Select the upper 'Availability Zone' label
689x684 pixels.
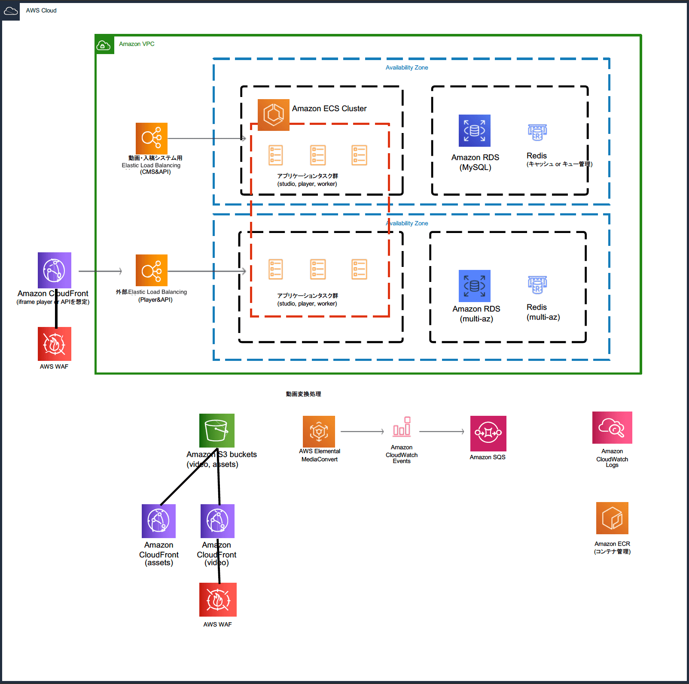click(x=407, y=67)
